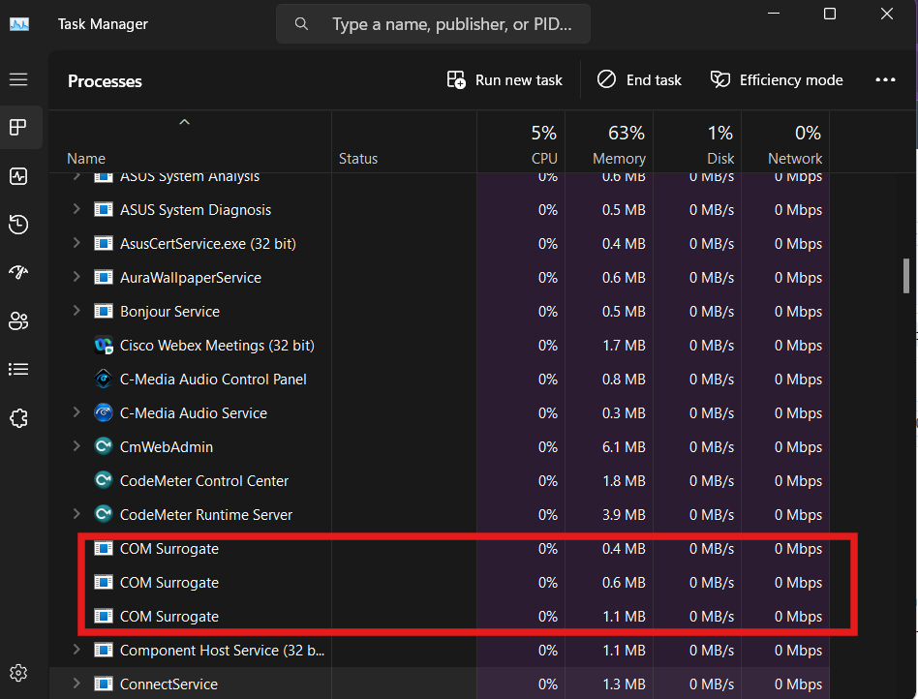Sort processes by Status column
The width and height of the screenshot is (918, 699).
404,142
